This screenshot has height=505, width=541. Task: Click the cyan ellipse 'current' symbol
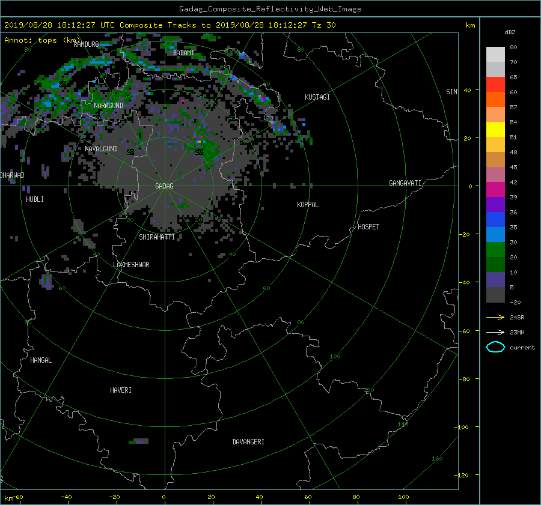(x=495, y=347)
